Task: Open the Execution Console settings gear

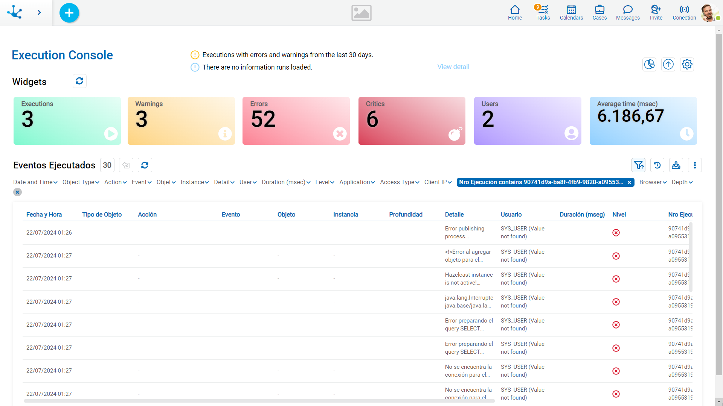Action: click(x=687, y=64)
